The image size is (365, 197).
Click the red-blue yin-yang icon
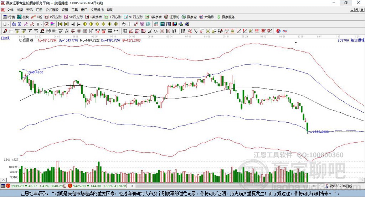pyautogui.click(x=278, y=31)
